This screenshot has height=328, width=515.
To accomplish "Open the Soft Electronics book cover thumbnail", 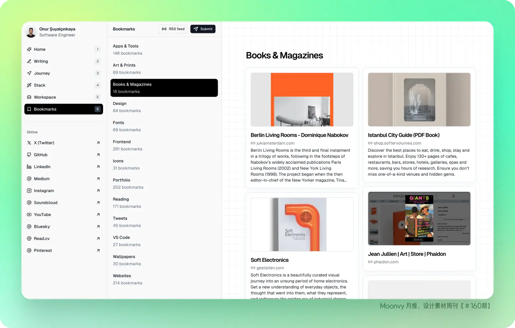I will click(302, 224).
